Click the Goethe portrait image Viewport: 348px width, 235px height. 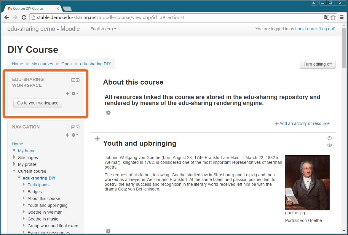coord(307,182)
